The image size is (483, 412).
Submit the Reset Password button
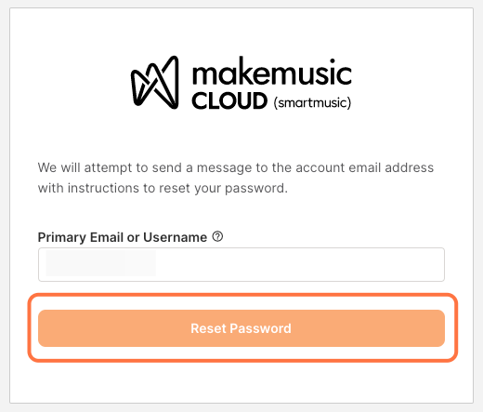click(x=241, y=328)
